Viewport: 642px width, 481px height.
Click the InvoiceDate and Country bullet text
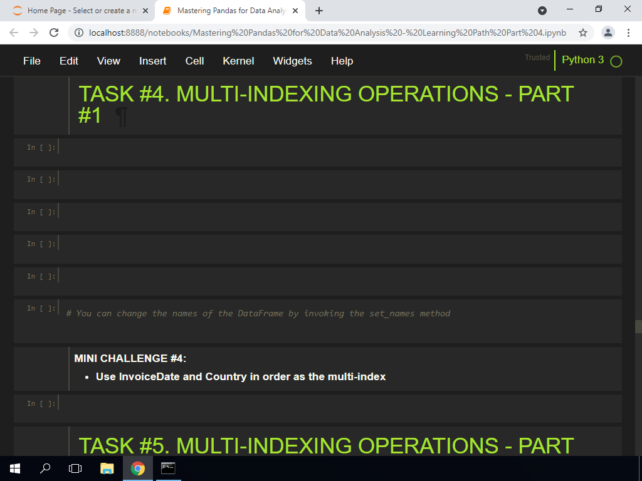[x=241, y=376]
